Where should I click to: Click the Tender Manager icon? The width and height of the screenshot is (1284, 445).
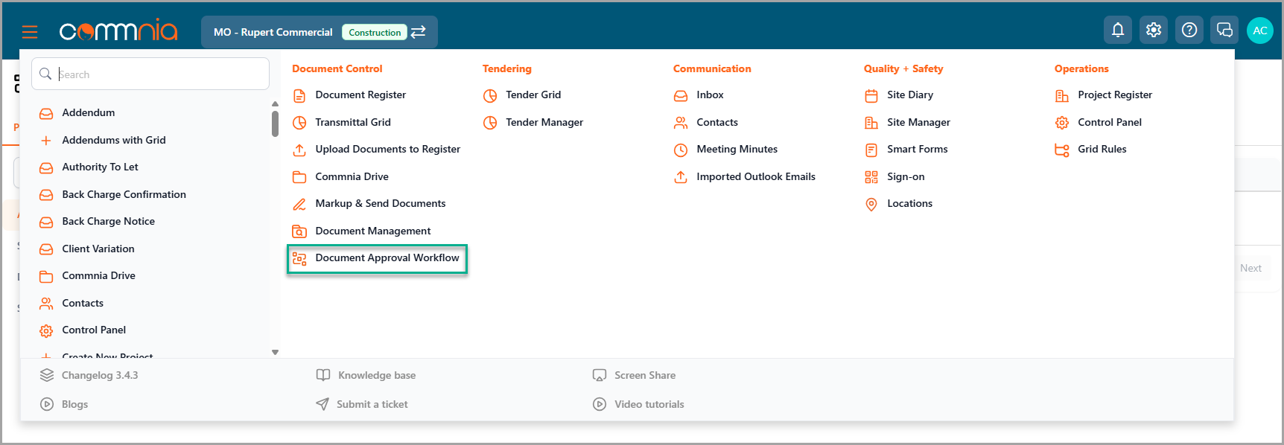(x=490, y=123)
